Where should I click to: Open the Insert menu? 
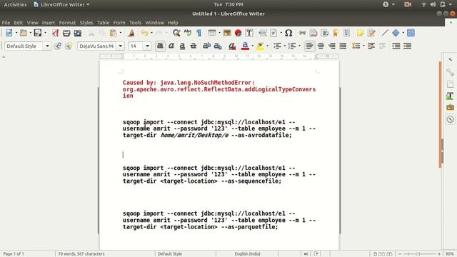tap(49, 22)
